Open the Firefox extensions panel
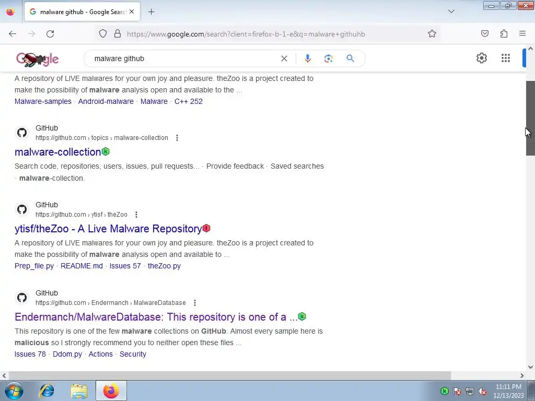The height and width of the screenshot is (401, 535). (504, 33)
